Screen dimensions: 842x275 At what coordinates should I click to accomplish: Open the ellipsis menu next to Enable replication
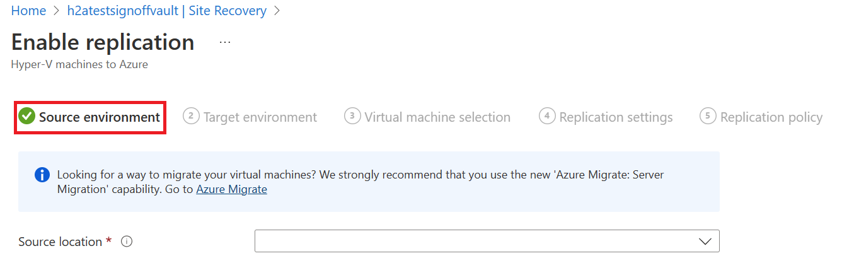coord(225,42)
